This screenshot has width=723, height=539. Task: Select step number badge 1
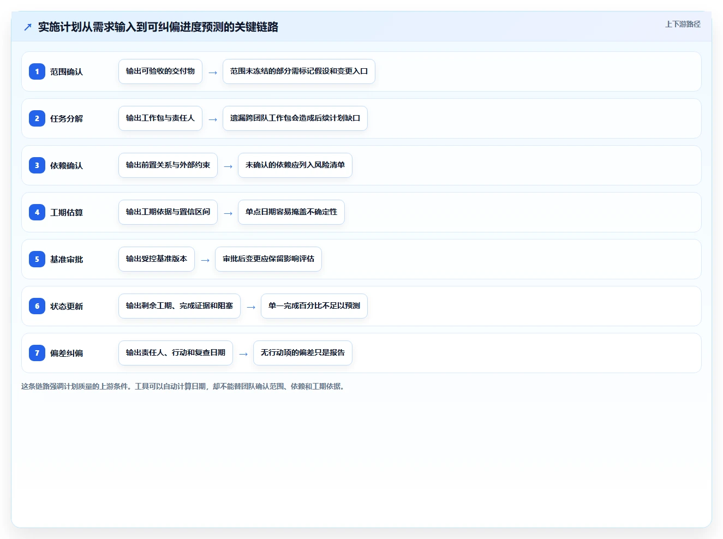point(37,71)
